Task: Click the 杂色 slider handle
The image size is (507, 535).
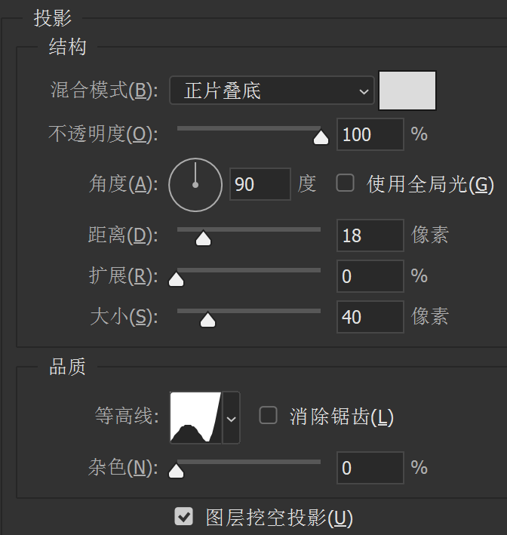Action: [x=177, y=471]
